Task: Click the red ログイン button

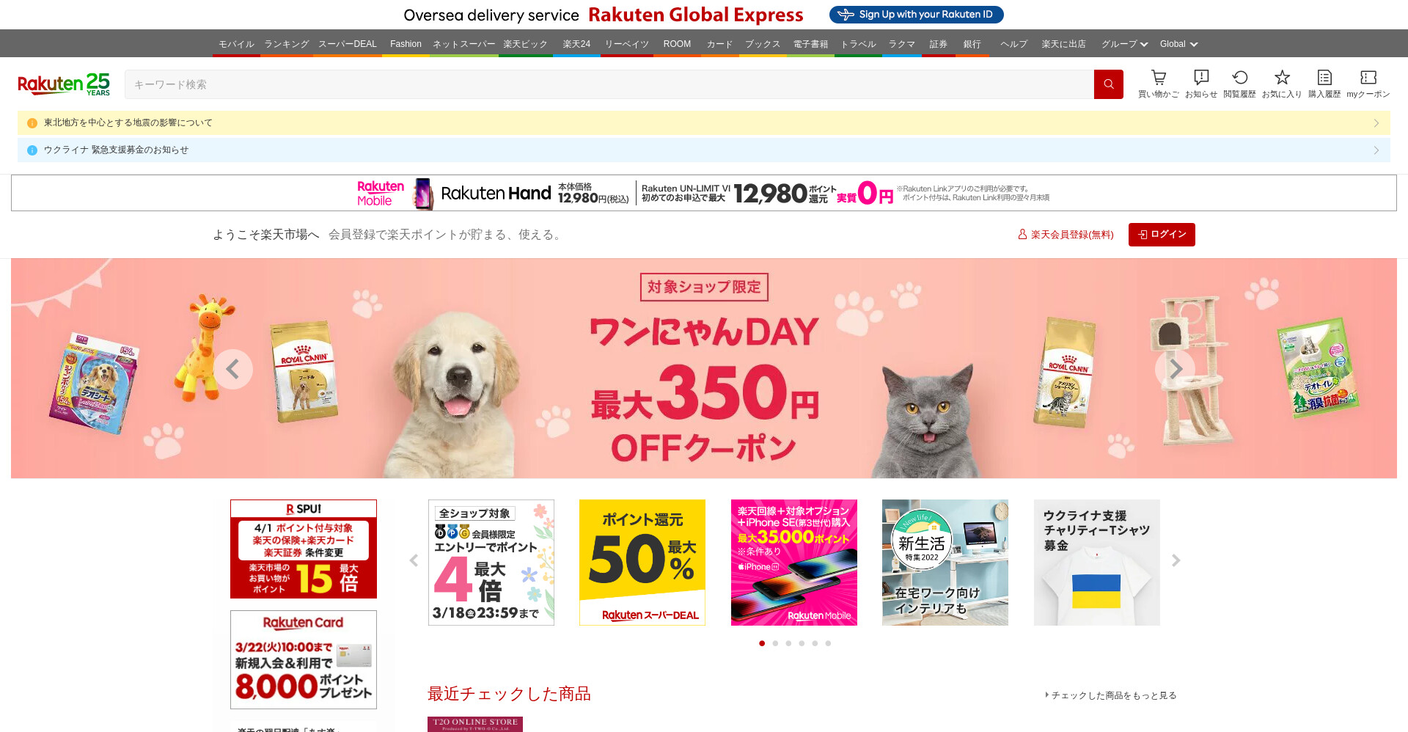Action: click(x=1162, y=235)
